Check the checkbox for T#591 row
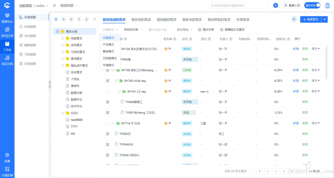This screenshot has width=334, height=178. [108, 113]
